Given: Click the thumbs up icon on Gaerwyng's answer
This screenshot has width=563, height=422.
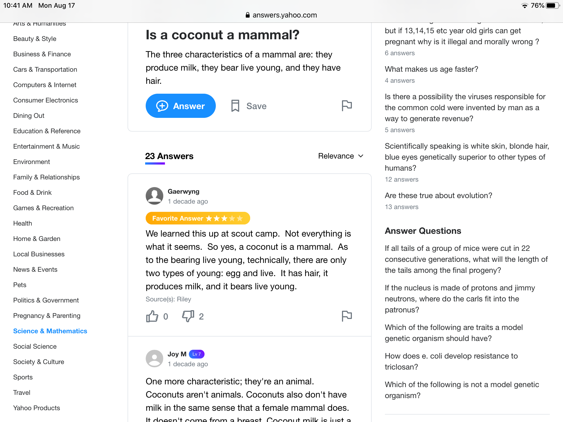Looking at the screenshot, I should pos(152,316).
